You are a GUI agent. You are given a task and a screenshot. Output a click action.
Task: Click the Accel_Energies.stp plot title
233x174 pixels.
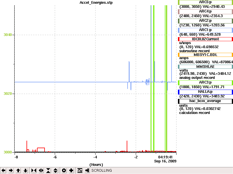point(96,3)
